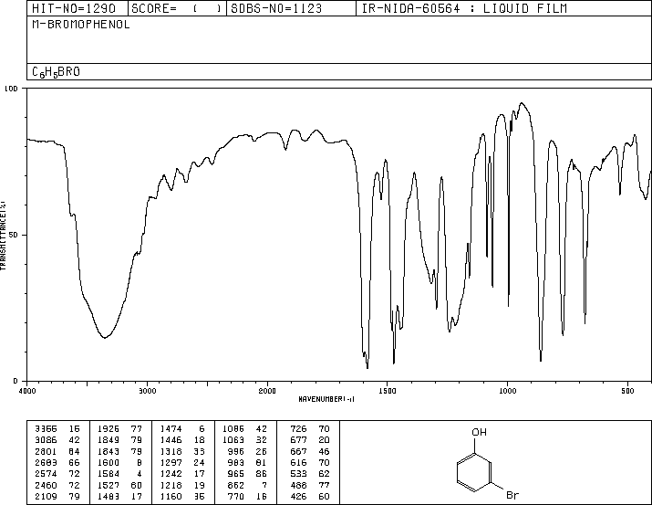Select the 2109 peak table entry

point(58,496)
